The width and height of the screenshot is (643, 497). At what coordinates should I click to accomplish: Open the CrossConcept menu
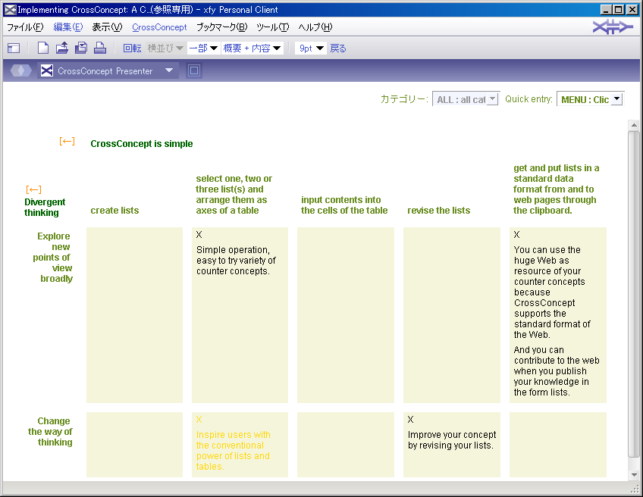[x=159, y=27]
